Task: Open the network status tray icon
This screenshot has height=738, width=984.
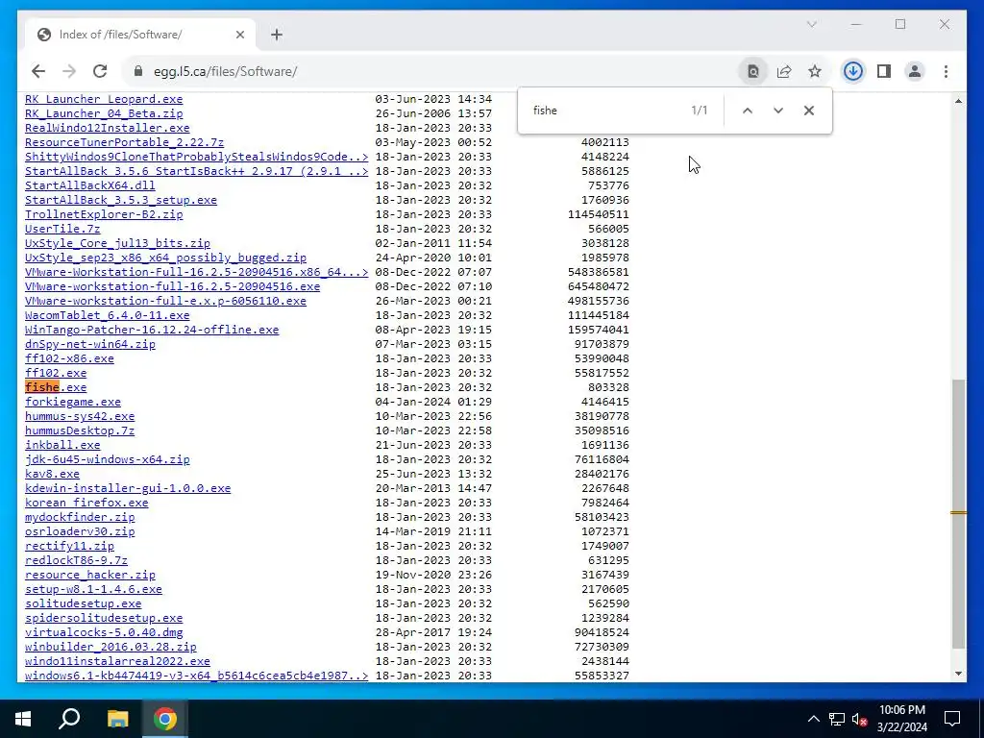Action: [x=837, y=719]
